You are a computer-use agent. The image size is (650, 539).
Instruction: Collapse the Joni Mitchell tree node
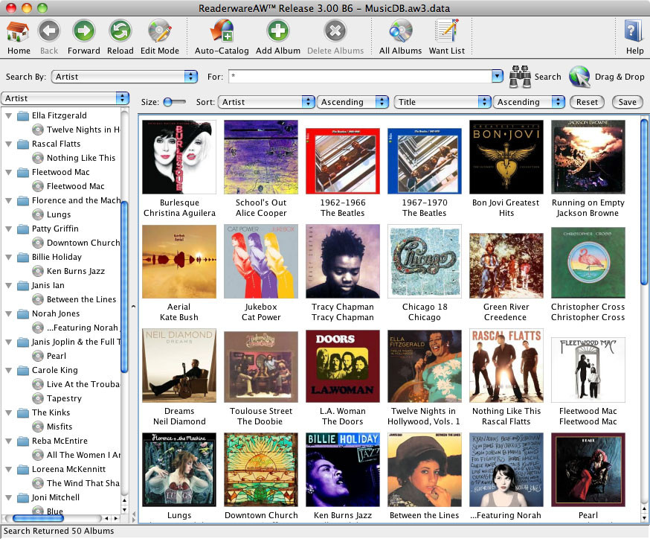tap(8, 497)
